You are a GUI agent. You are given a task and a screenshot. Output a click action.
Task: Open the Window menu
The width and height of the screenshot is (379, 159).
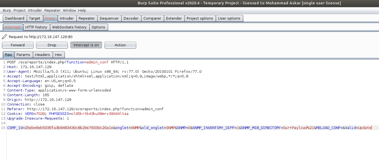69,10
